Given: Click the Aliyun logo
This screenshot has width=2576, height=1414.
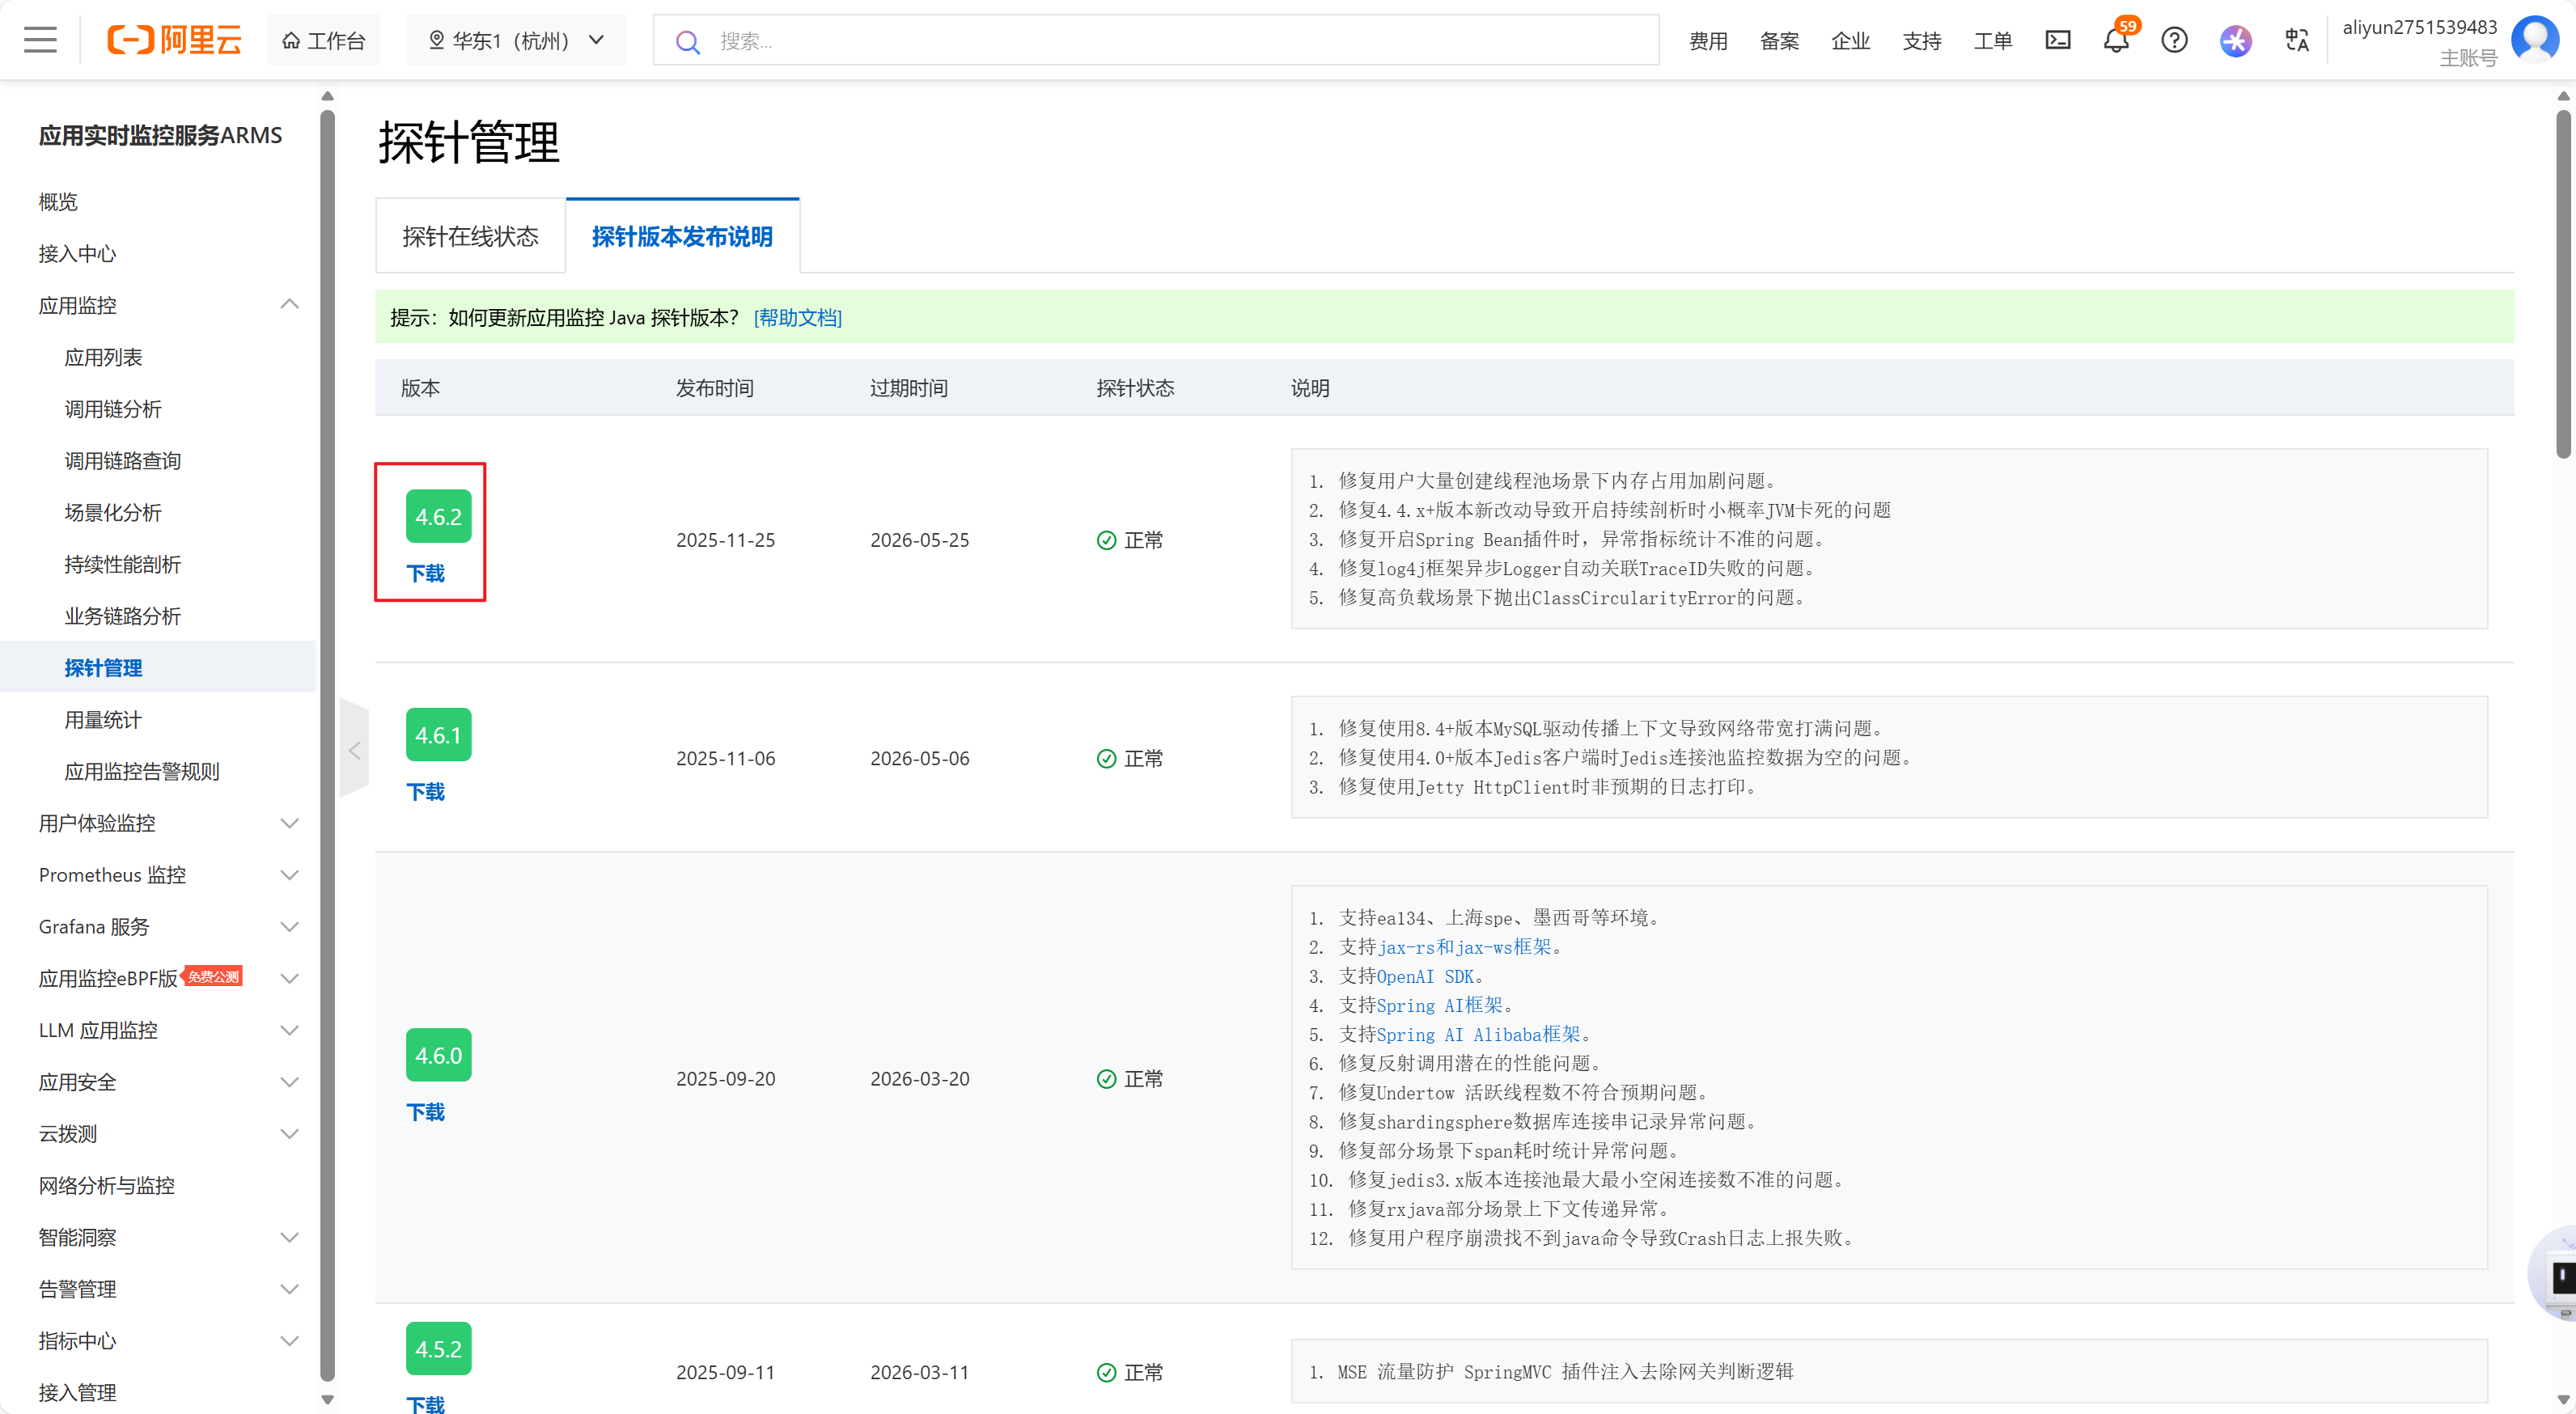Looking at the screenshot, I should coord(175,40).
